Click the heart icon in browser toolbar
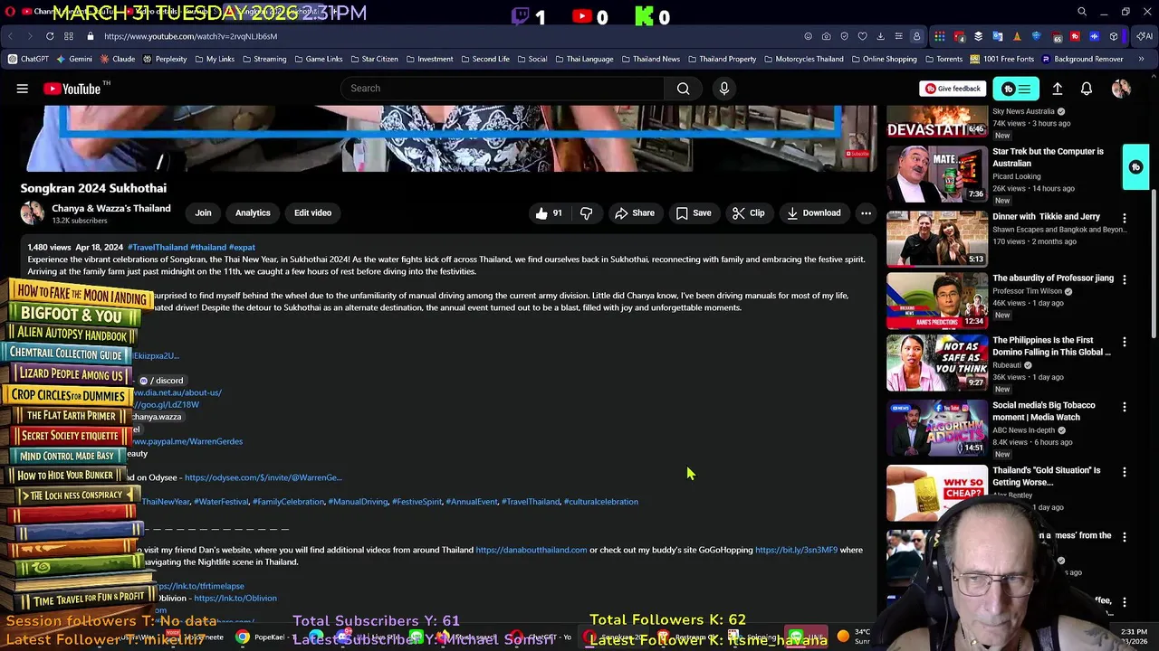The height and width of the screenshot is (651, 1159). point(862,36)
